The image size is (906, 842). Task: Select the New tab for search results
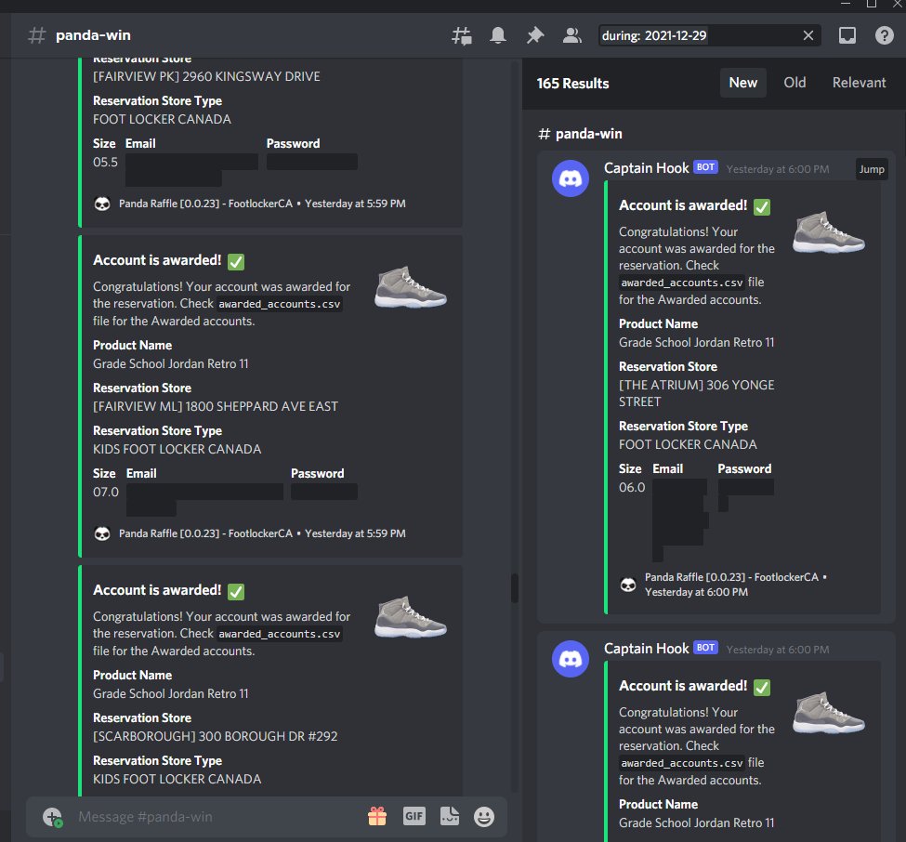(742, 82)
